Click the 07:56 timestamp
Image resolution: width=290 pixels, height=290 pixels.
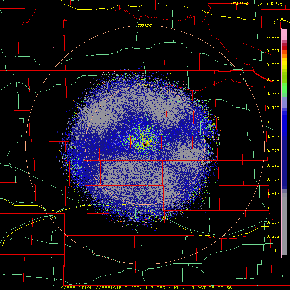click(225, 288)
